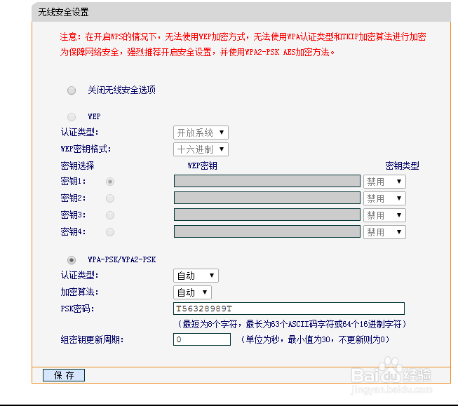Image resolution: width=458 pixels, height=406 pixels.
Task: Click the WEP密钥 column header
Action: coord(202,166)
